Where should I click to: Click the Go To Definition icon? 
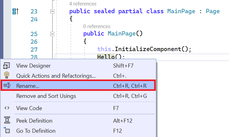(x=7, y=130)
